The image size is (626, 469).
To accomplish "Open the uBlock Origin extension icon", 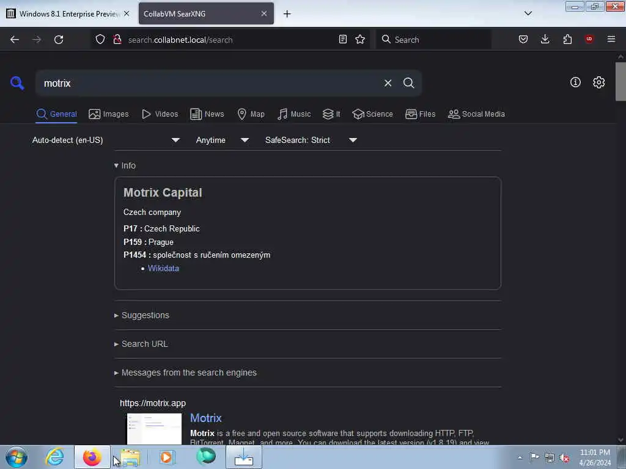I will (589, 39).
